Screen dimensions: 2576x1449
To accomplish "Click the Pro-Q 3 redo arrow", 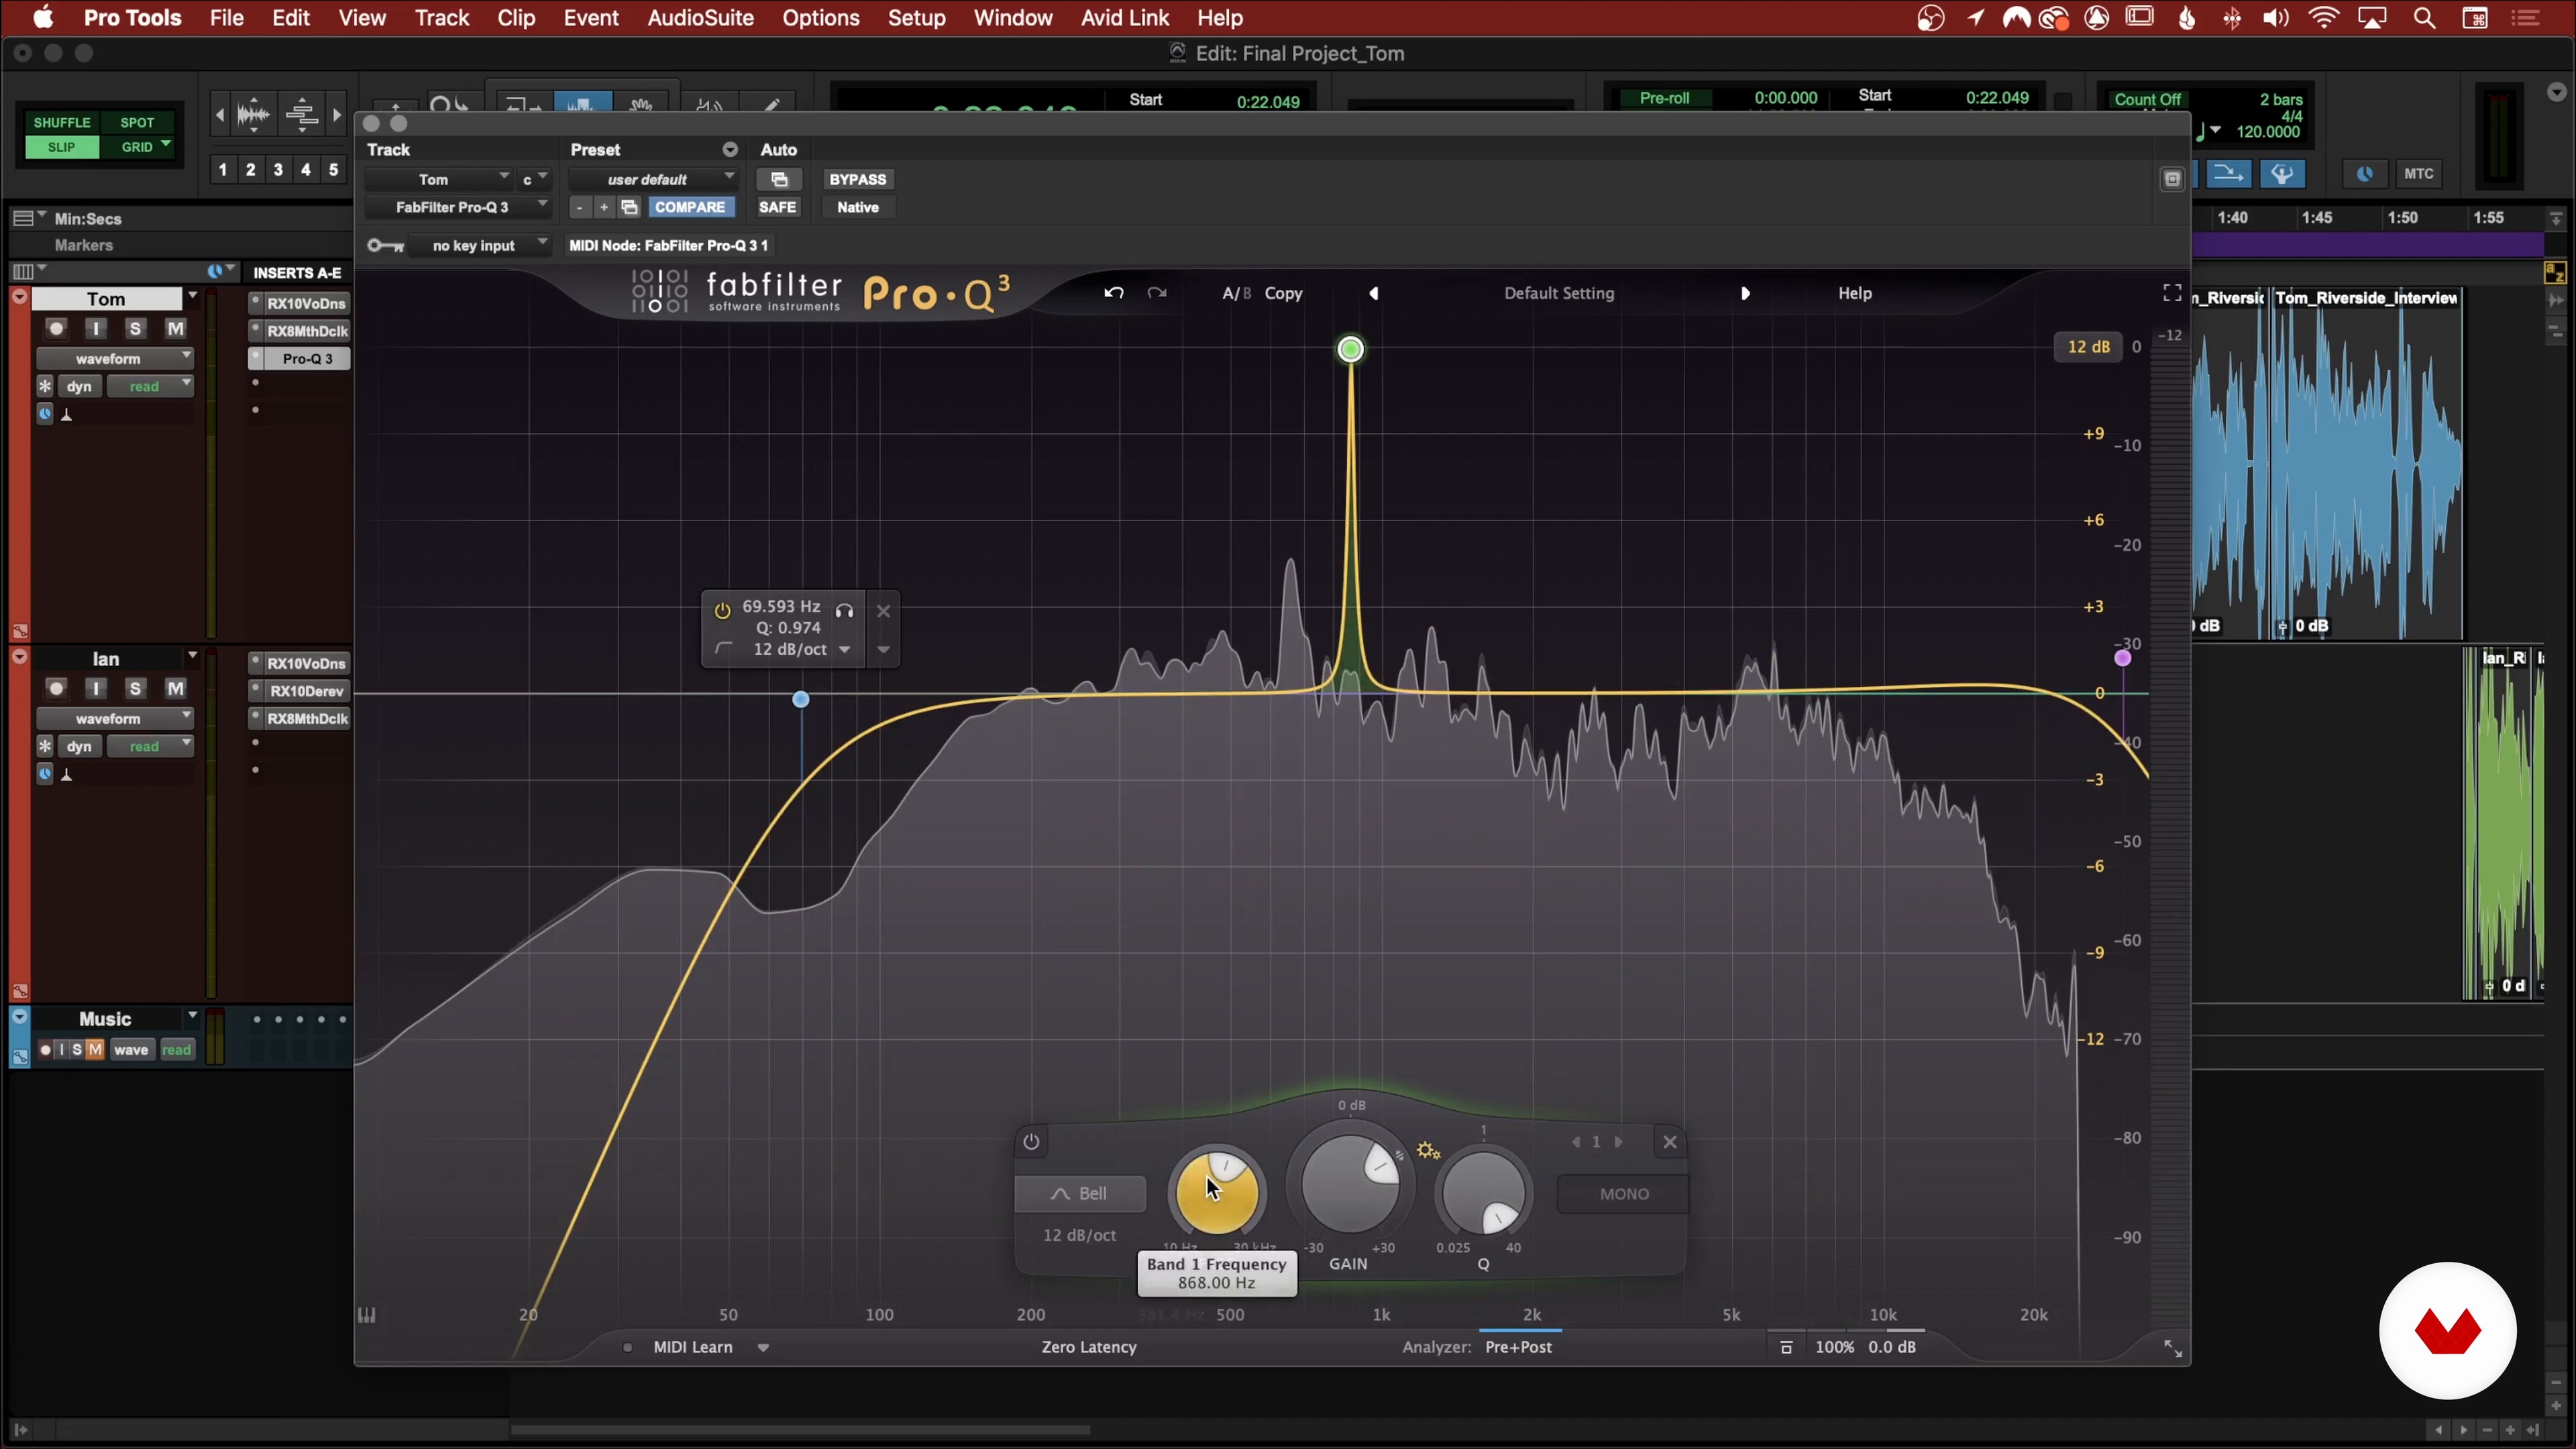I will (x=1157, y=293).
